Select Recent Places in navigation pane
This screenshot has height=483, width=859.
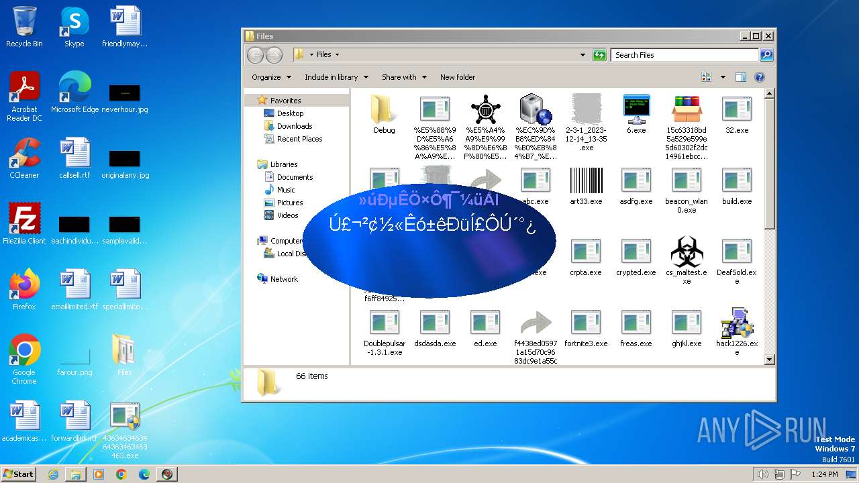(299, 139)
